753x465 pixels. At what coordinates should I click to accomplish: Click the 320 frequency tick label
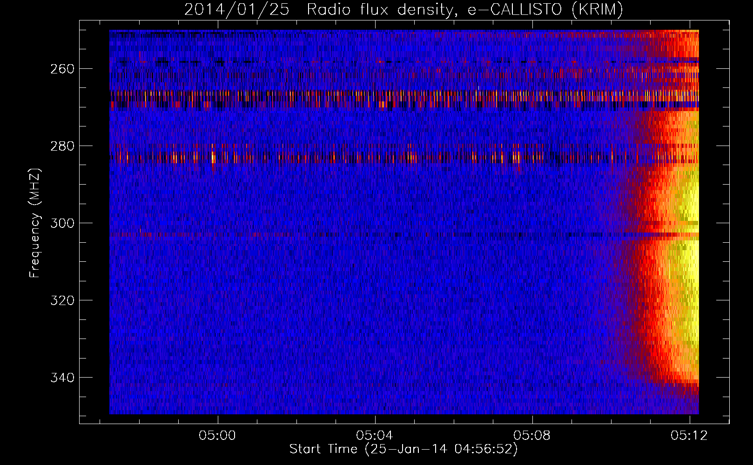click(x=62, y=300)
